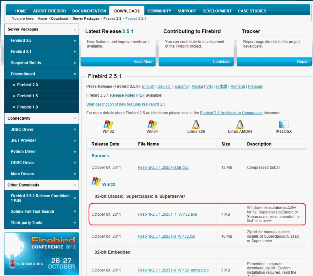Screen dimensions: 313x276
Task: Open the HOME navigation tab
Action: (21, 11)
